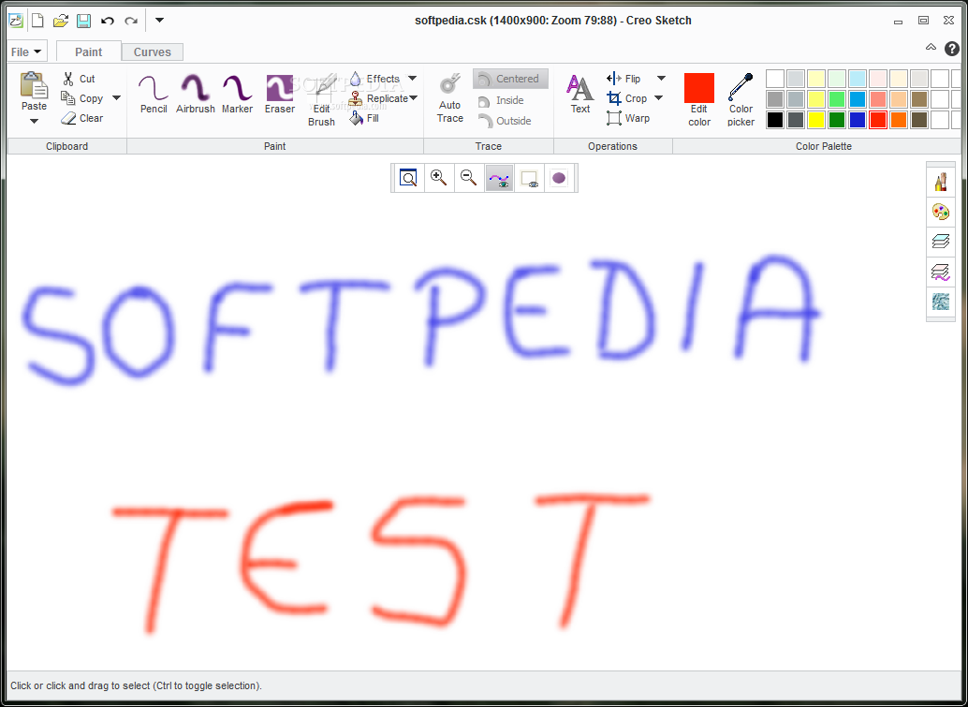This screenshot has width=968, height=707.
Task: Switch to the Paint tab
Action: click(x=89, y=52)
